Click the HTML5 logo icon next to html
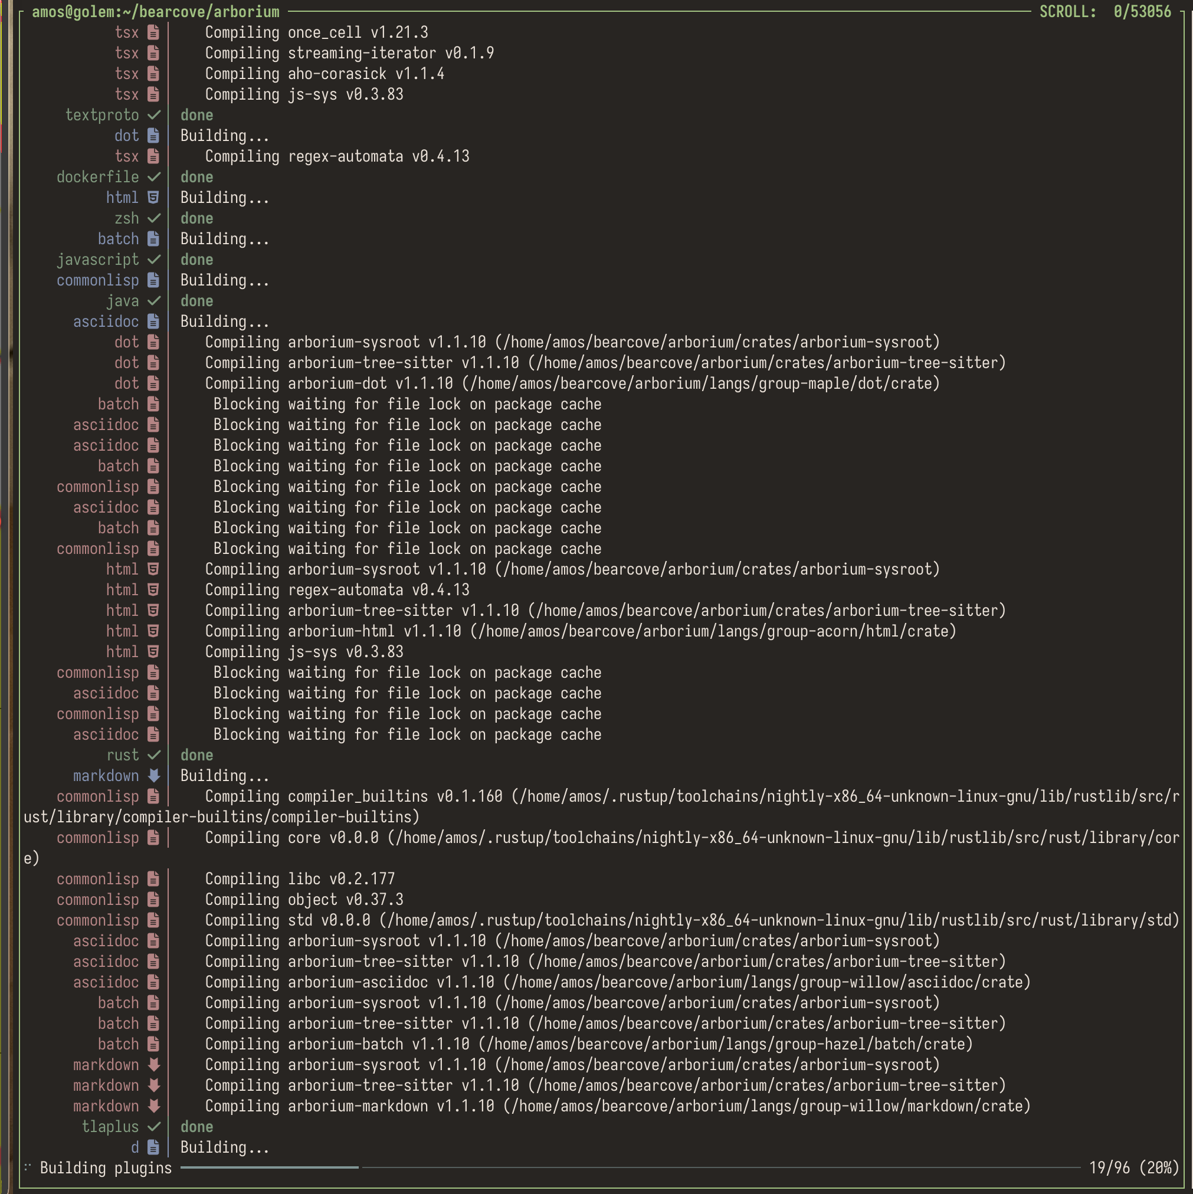 (153, 197)
